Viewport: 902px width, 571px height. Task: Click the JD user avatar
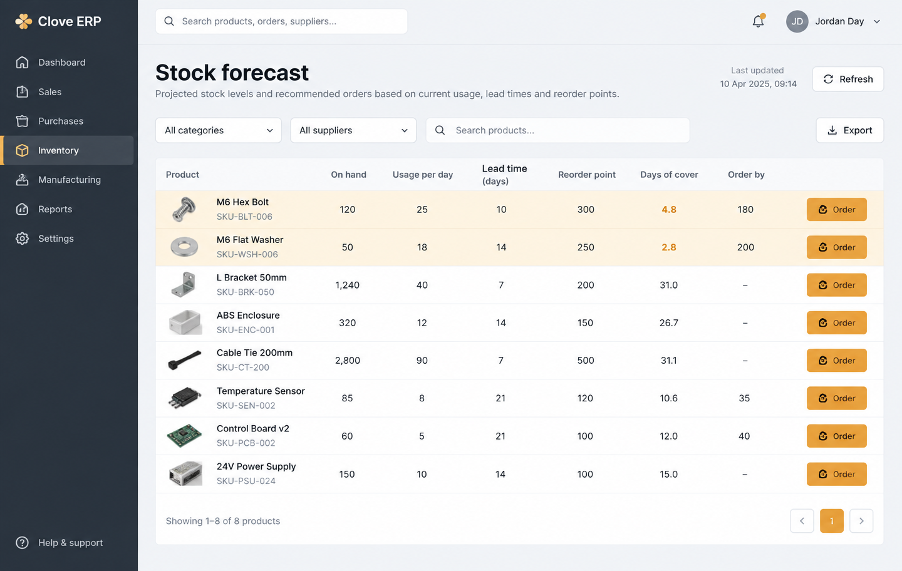[x=797, y=21]
